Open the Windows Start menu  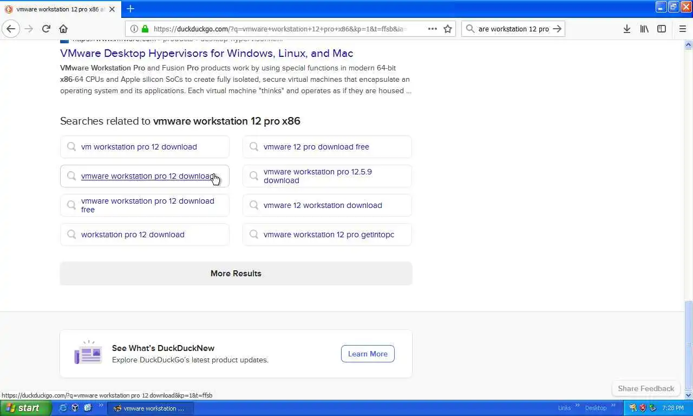click(x=25, y=408)
